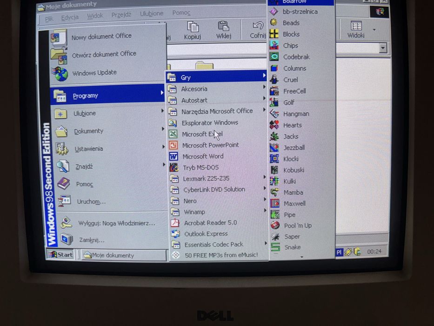Click Moje dokumenty taskbar button
This screenshot has height=326, width=434.
coord(123,255)
